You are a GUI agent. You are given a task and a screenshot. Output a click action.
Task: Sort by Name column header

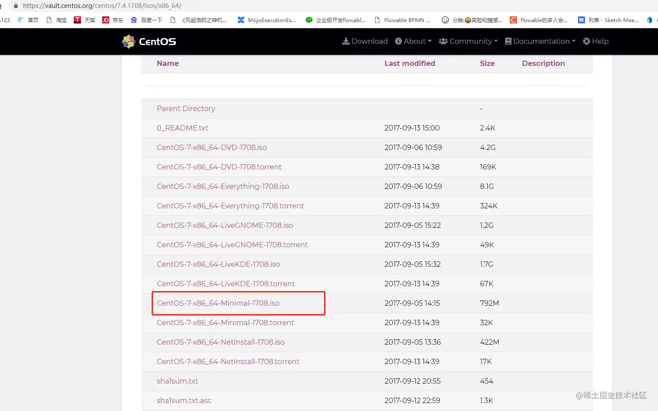(168, 63)
